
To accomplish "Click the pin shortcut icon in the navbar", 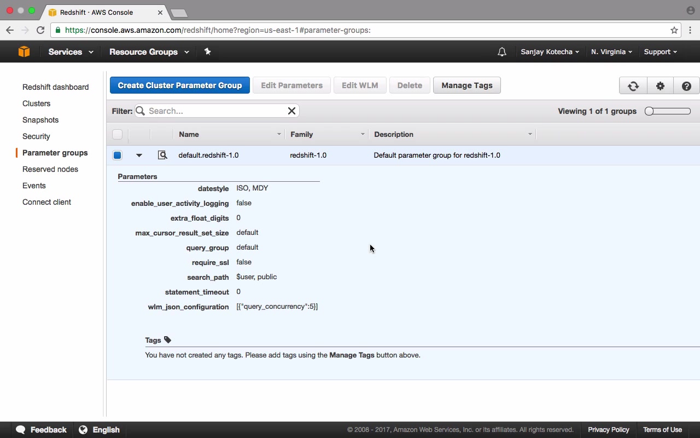I will pos(207,51).
